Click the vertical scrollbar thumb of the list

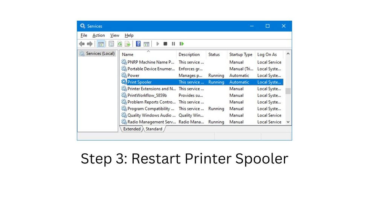(x=288, y=91)
